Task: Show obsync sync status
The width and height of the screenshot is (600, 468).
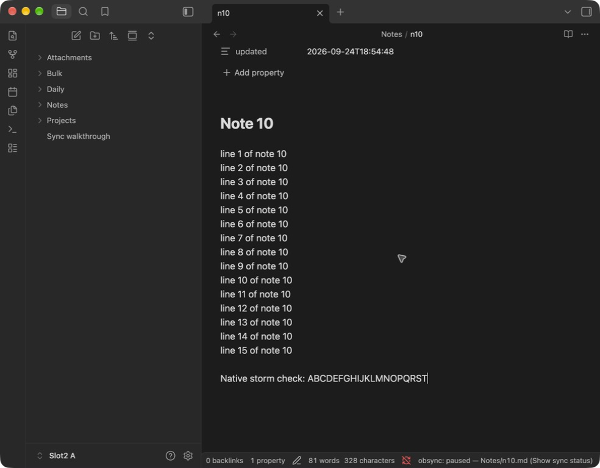Action: pos(505,461)
